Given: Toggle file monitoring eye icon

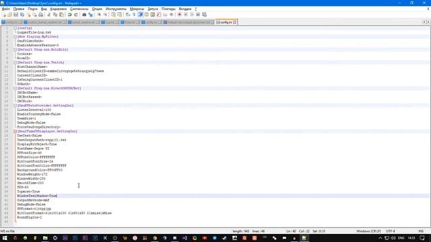Looking at the screenshot, I should pyautogui.click(x=171, y=15).
